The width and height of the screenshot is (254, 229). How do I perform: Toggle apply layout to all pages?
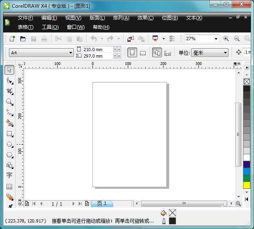[x=157, y=52]
